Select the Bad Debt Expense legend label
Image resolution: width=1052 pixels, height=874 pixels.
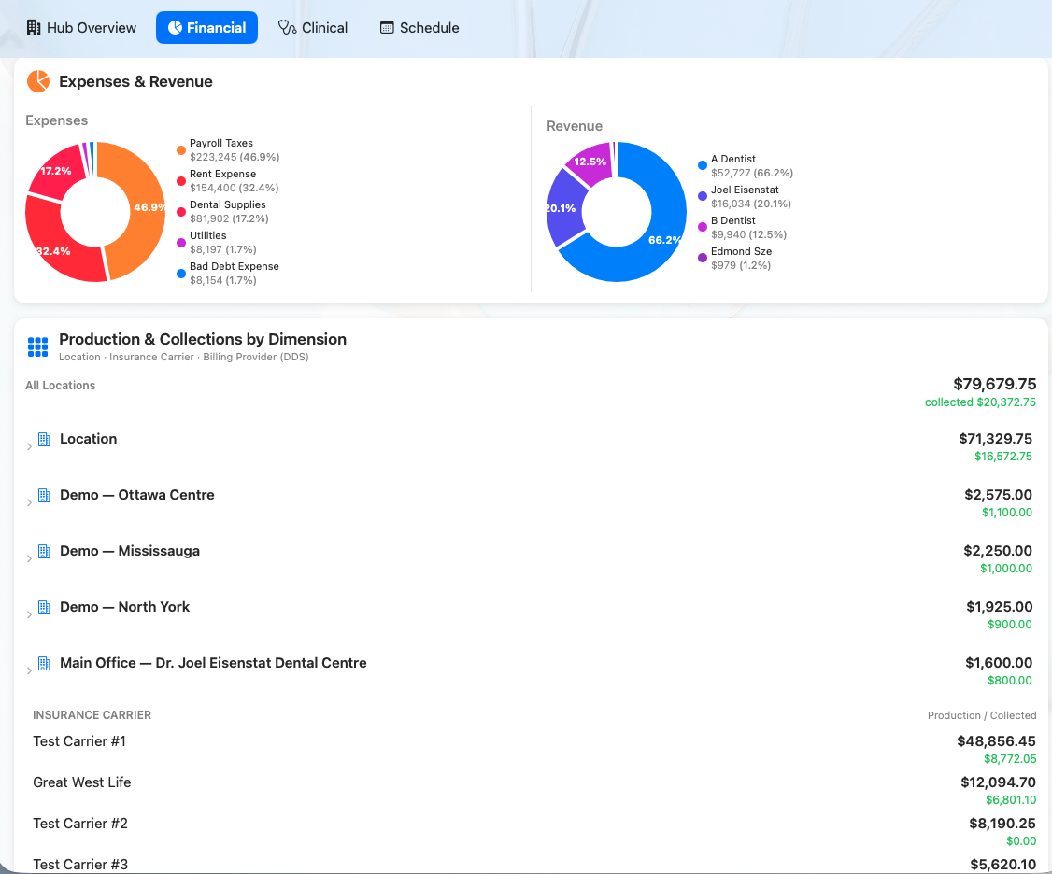click(x=235, y=266)
